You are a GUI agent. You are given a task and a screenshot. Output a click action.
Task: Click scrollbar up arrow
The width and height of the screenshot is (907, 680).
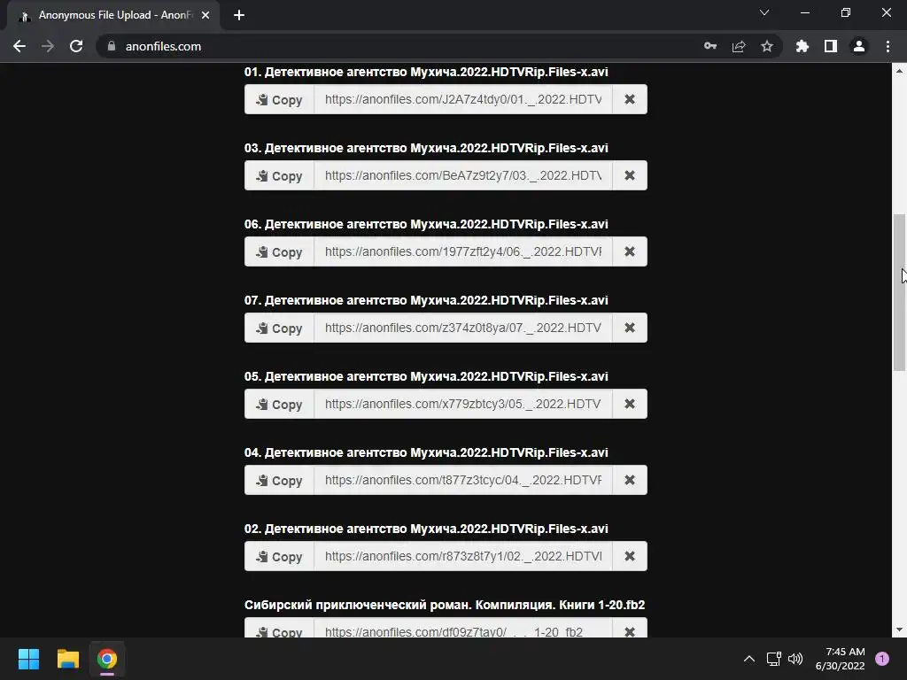tap(899, 71)
